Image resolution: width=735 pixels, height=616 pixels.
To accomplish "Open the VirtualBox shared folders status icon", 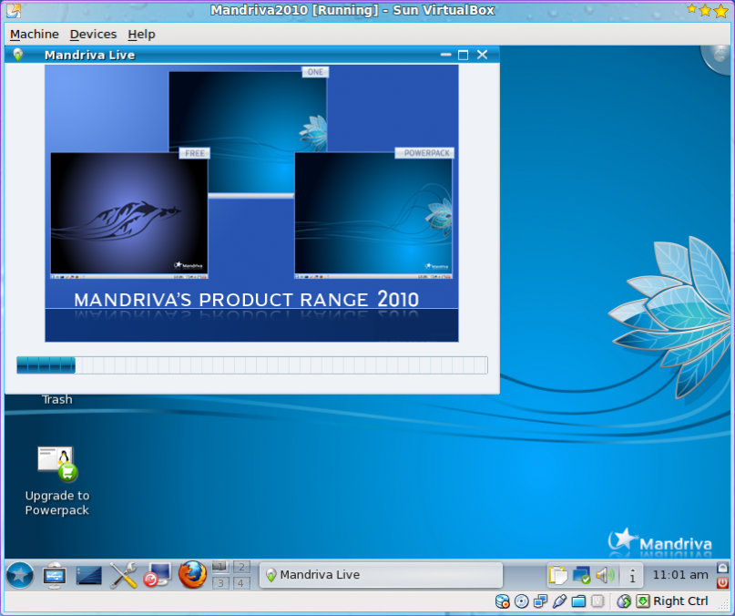I will coord(579,601).
